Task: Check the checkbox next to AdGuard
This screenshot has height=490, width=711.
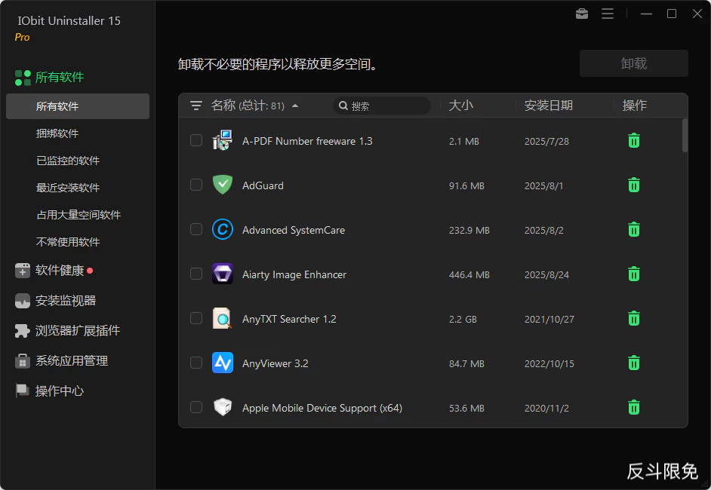Action: (196, 185)
